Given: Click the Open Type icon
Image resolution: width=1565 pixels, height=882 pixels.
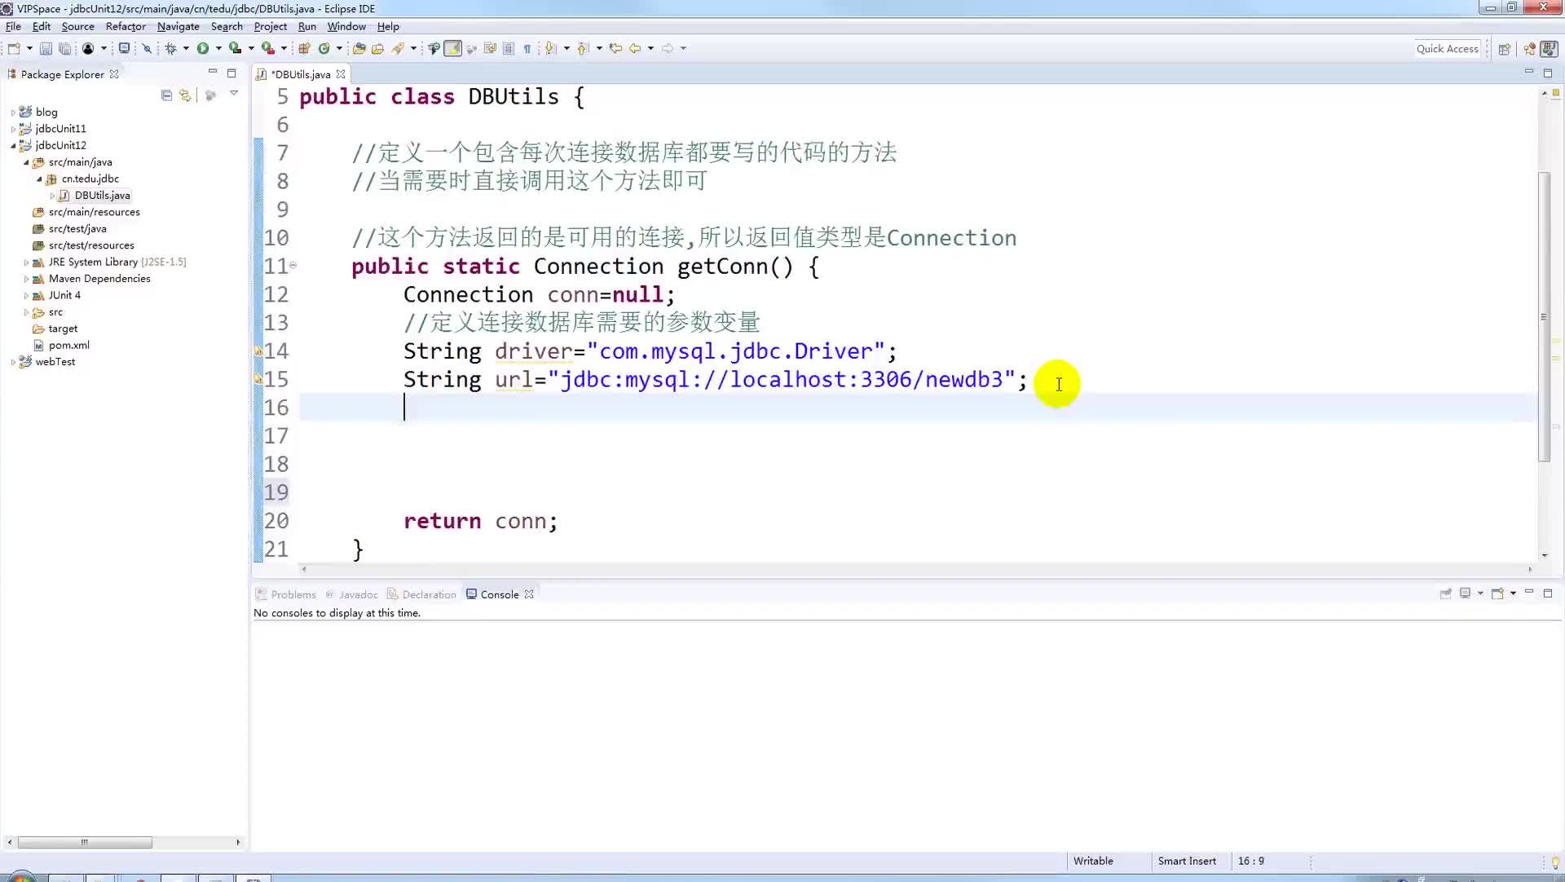Looking at the screenshot, I should (359, 48).
